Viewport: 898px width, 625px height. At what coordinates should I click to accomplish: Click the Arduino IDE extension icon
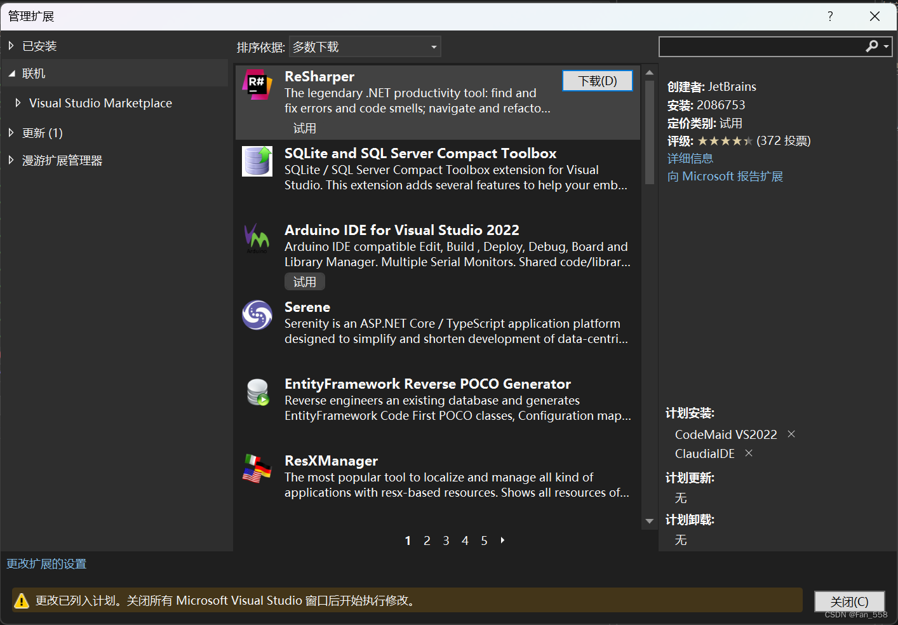[257, 238]
